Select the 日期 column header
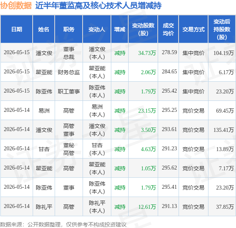The height and width of the screenshot is (228, 236). (x=17, y=29)
